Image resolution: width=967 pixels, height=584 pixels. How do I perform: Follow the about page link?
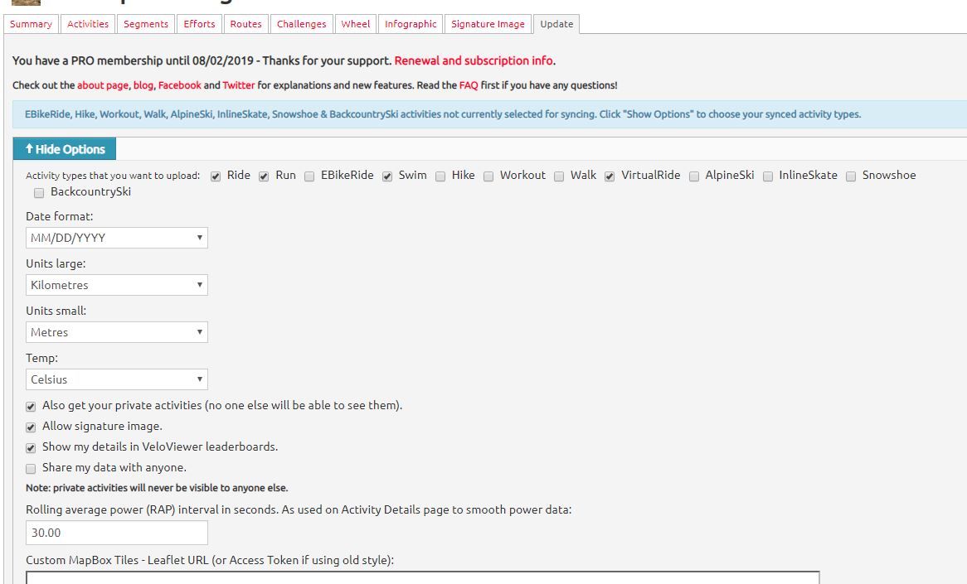[103, 85]
